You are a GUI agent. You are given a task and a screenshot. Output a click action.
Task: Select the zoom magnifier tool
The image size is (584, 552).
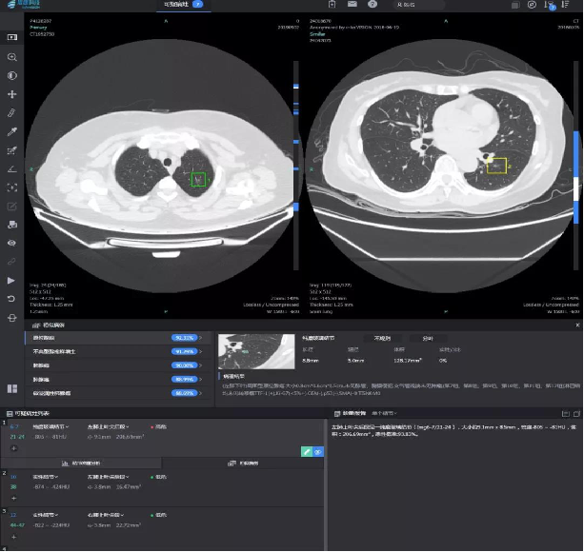(x=12, y=57)
